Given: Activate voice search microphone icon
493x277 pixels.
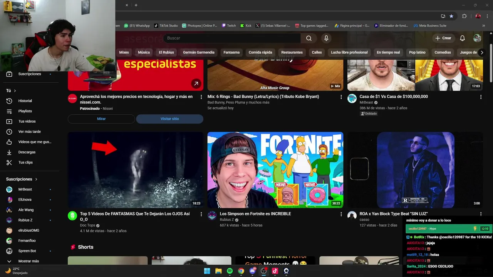Looking at the screenshot, I should tap(326, 38).
